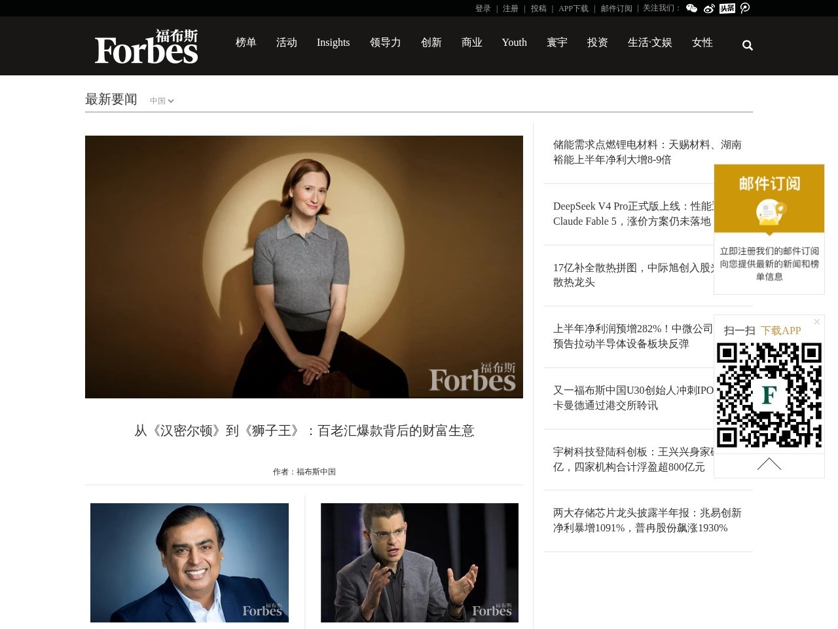
Task: Click the 最新要闻 section heading
Action: click(x=111, y=99)
